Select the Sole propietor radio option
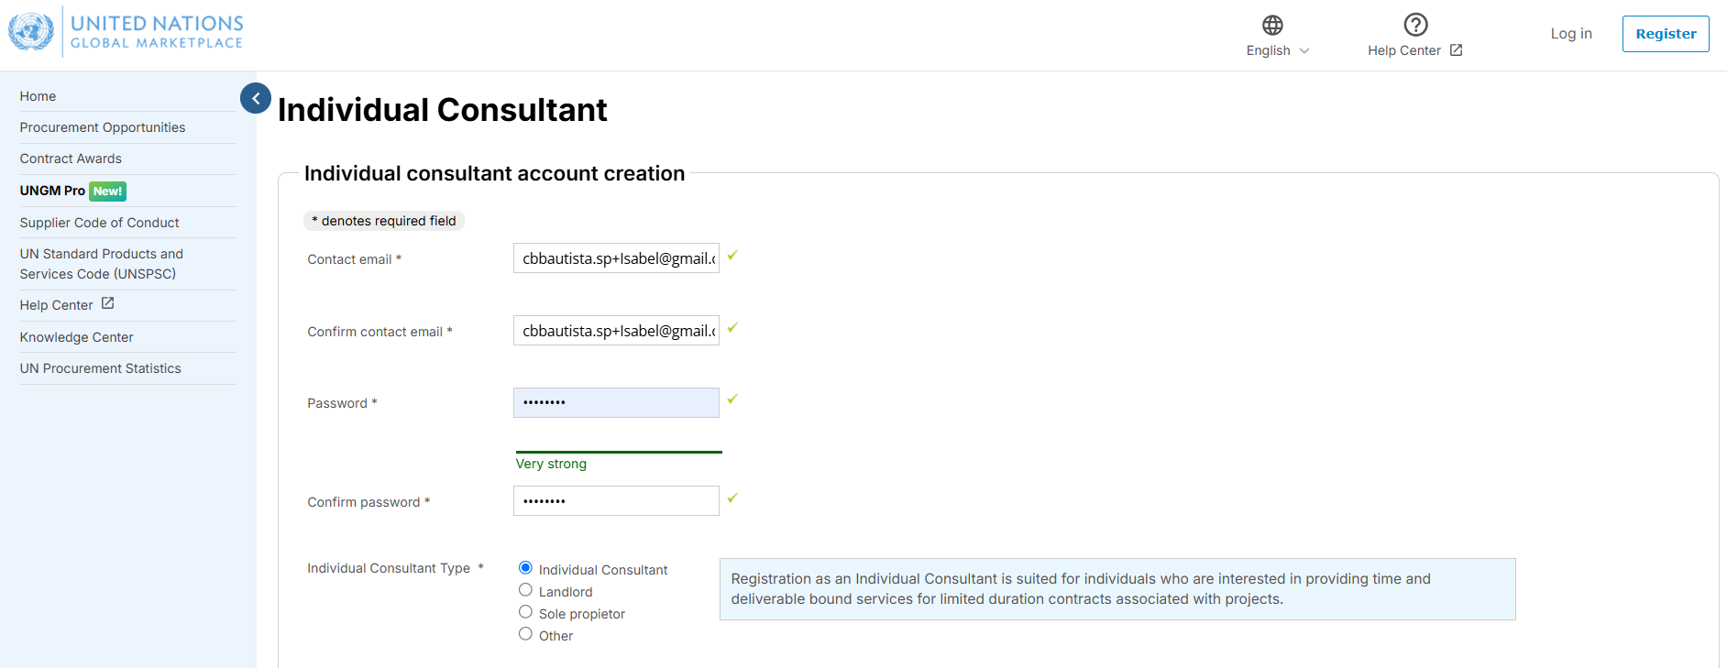 (x=525, y=612)
